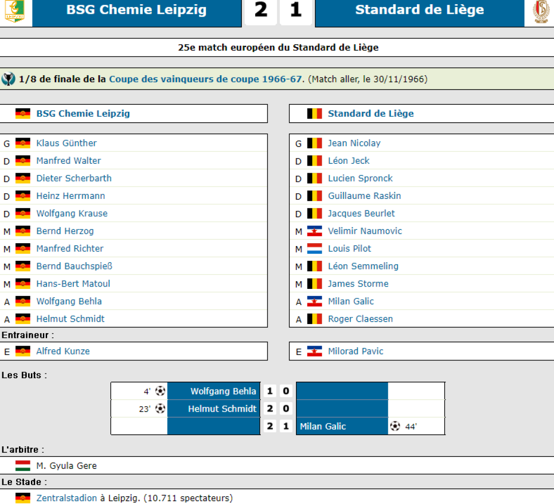Open coach Alfred Kunze's page
Screen dimensions: 554x504
[x=63, y=351]
